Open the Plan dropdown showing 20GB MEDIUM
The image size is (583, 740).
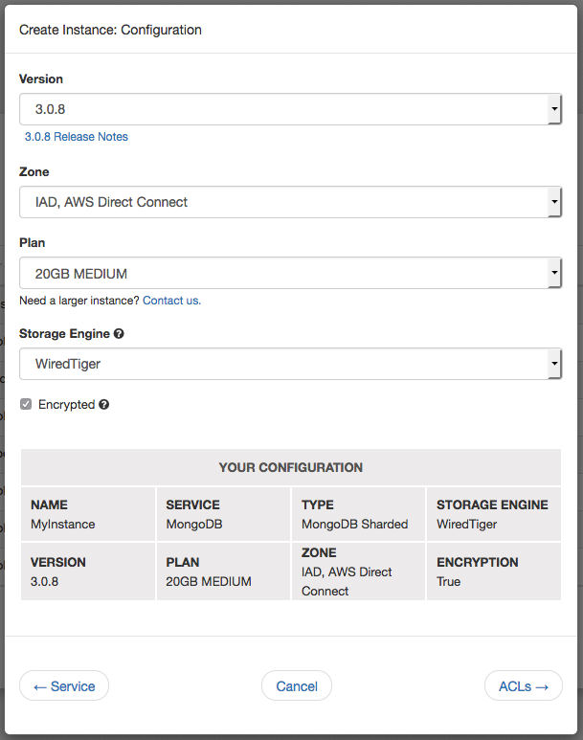point(290,273)
